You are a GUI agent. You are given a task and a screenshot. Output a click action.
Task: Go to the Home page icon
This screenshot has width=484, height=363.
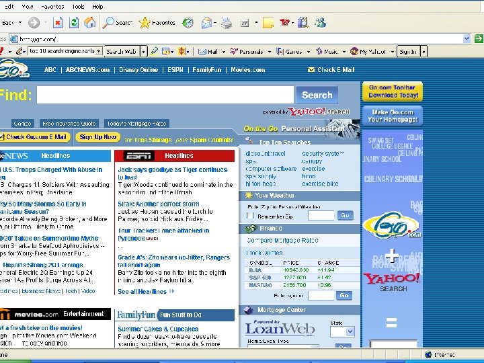click(x=89, y=23)
